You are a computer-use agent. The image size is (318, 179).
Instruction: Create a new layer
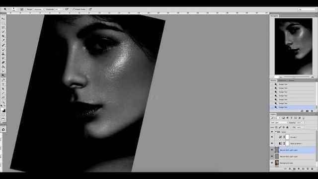pos(308,169)
